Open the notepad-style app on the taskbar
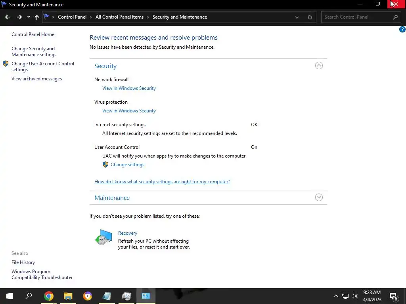This screenshot has width=406, height=304. click(107, 296)
